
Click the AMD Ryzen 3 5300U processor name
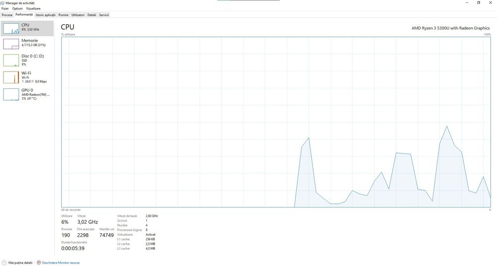click(450, 28)
